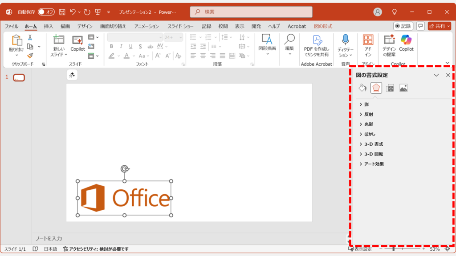Click the align left icon

click(x=193, y=56)
